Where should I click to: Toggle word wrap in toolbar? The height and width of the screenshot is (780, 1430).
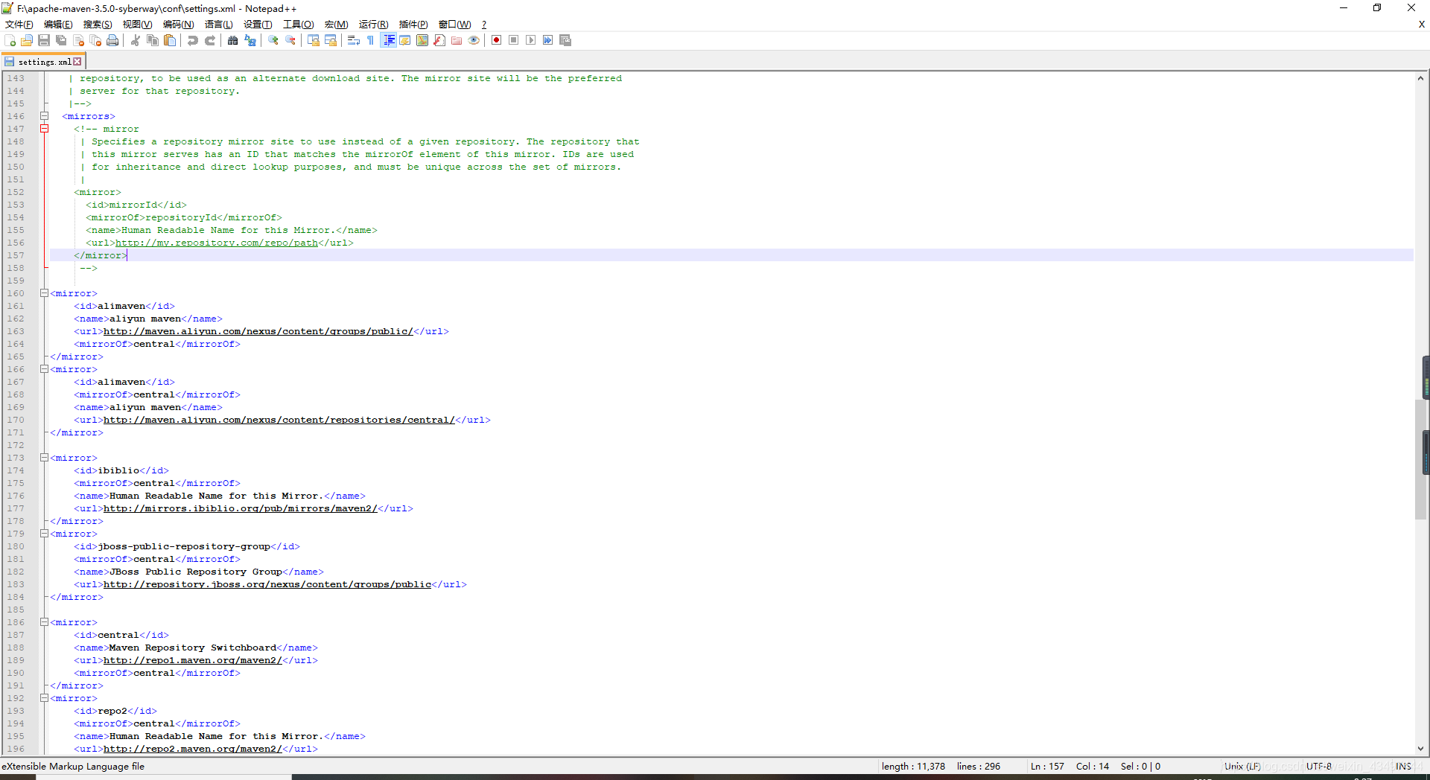click(x=354, y=40)
